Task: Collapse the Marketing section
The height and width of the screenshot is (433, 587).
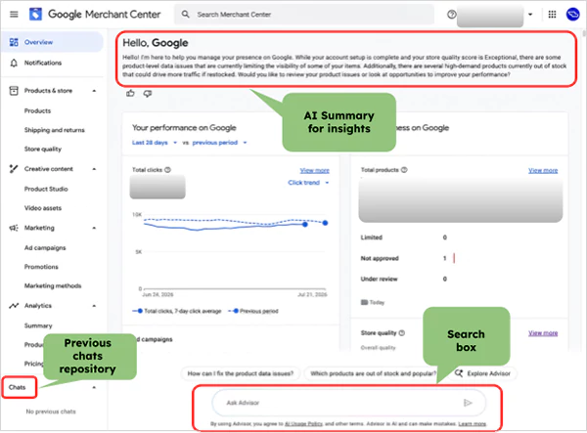Action: (94, 228)
